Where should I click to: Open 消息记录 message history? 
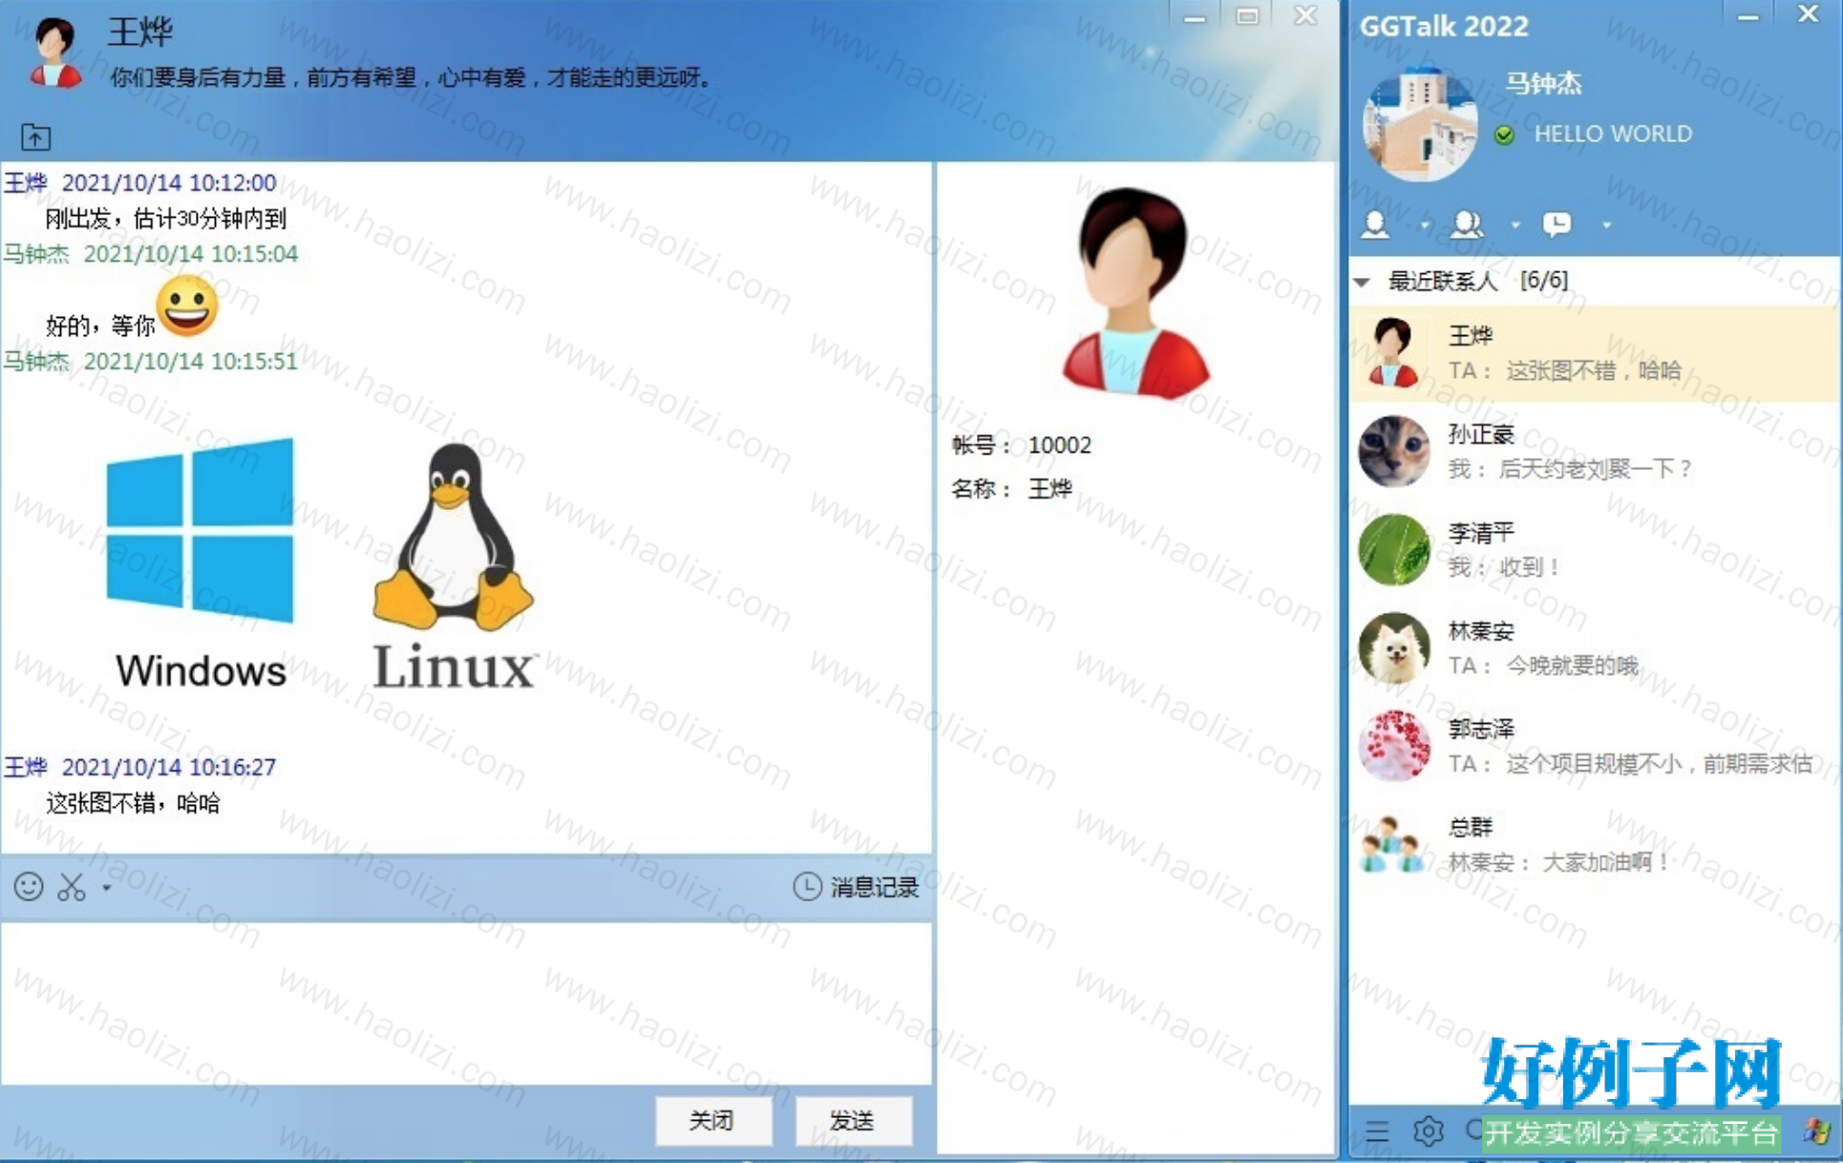[856, 887]
